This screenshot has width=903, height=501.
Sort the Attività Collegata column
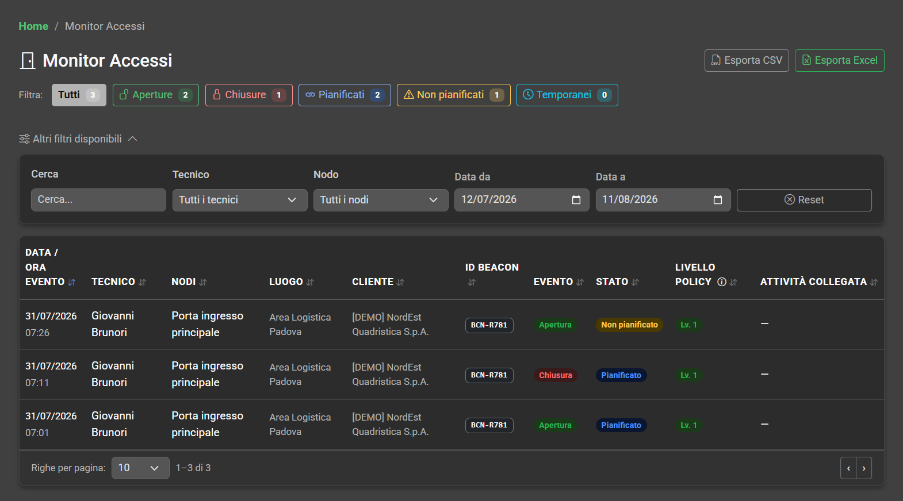[874, 282]
